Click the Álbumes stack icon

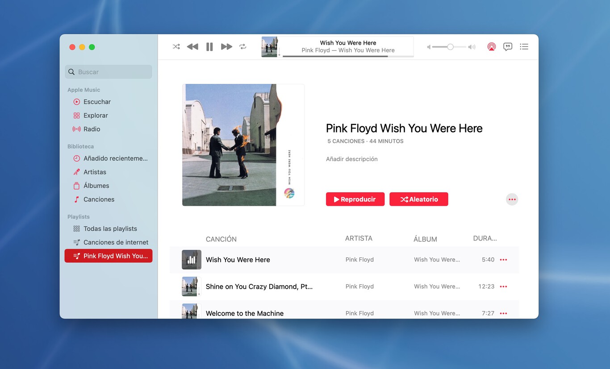(77, 186)
